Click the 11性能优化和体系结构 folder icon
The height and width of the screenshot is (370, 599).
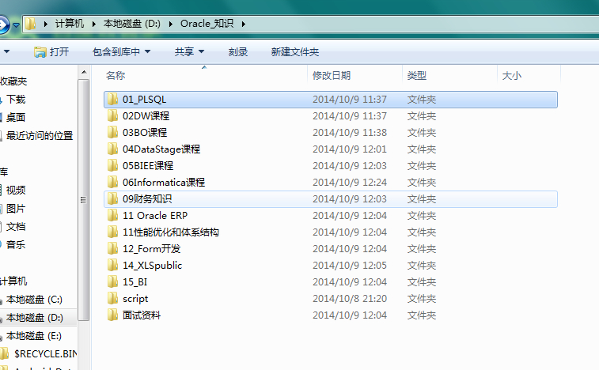112,232
